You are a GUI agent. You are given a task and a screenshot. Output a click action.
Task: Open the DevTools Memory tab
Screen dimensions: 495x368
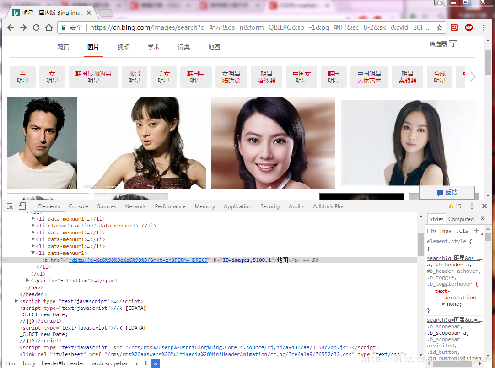204,206
